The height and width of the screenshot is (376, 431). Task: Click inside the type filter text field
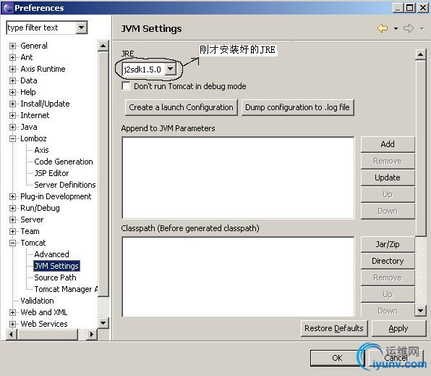(x=41, y=28)
